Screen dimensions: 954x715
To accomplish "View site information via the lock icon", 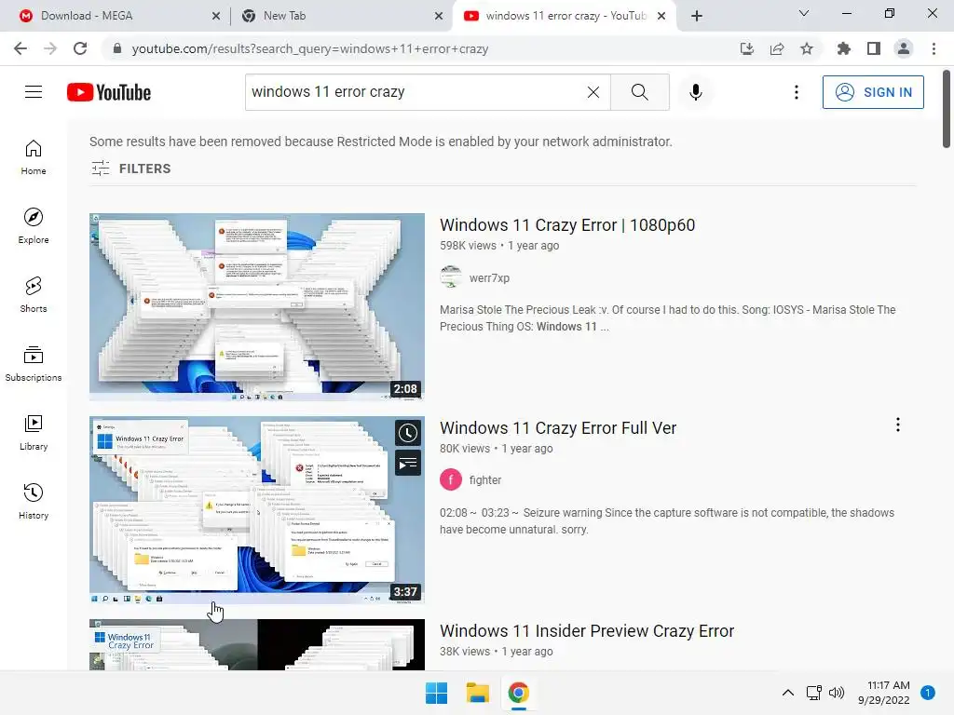I will (117, 48).
